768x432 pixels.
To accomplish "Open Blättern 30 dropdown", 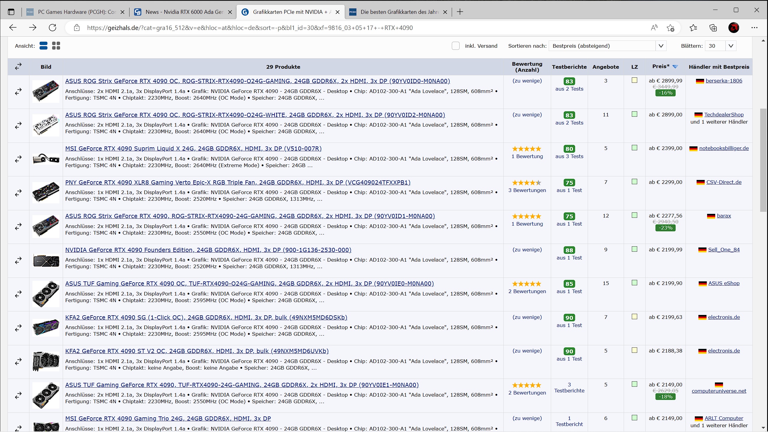I will tap(720, 46).
